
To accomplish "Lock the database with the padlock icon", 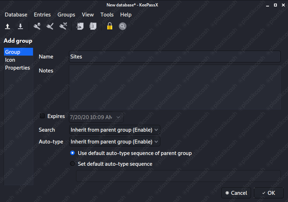I will [109, 26].
